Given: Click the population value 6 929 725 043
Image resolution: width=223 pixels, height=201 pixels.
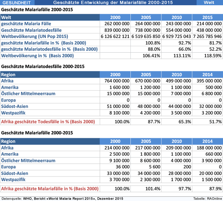Looking at the screenshot, I should [176, 37].
